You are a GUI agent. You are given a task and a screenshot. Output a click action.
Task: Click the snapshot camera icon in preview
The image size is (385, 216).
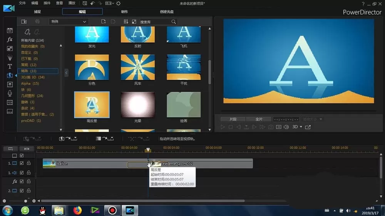click(271, 127)
